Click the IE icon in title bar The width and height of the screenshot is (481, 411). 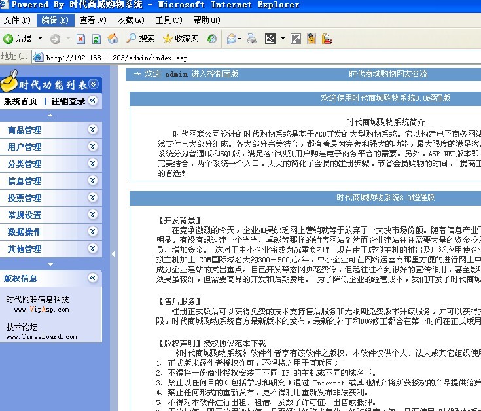click(x=5, y=5)
